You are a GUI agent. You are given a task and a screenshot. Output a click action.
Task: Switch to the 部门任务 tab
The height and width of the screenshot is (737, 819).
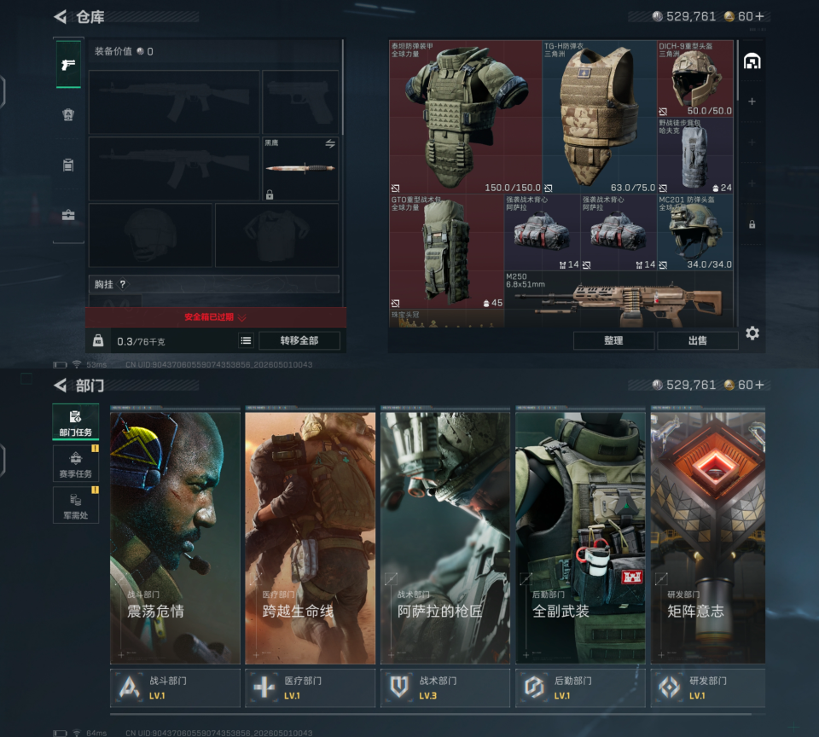coord(76,422)
